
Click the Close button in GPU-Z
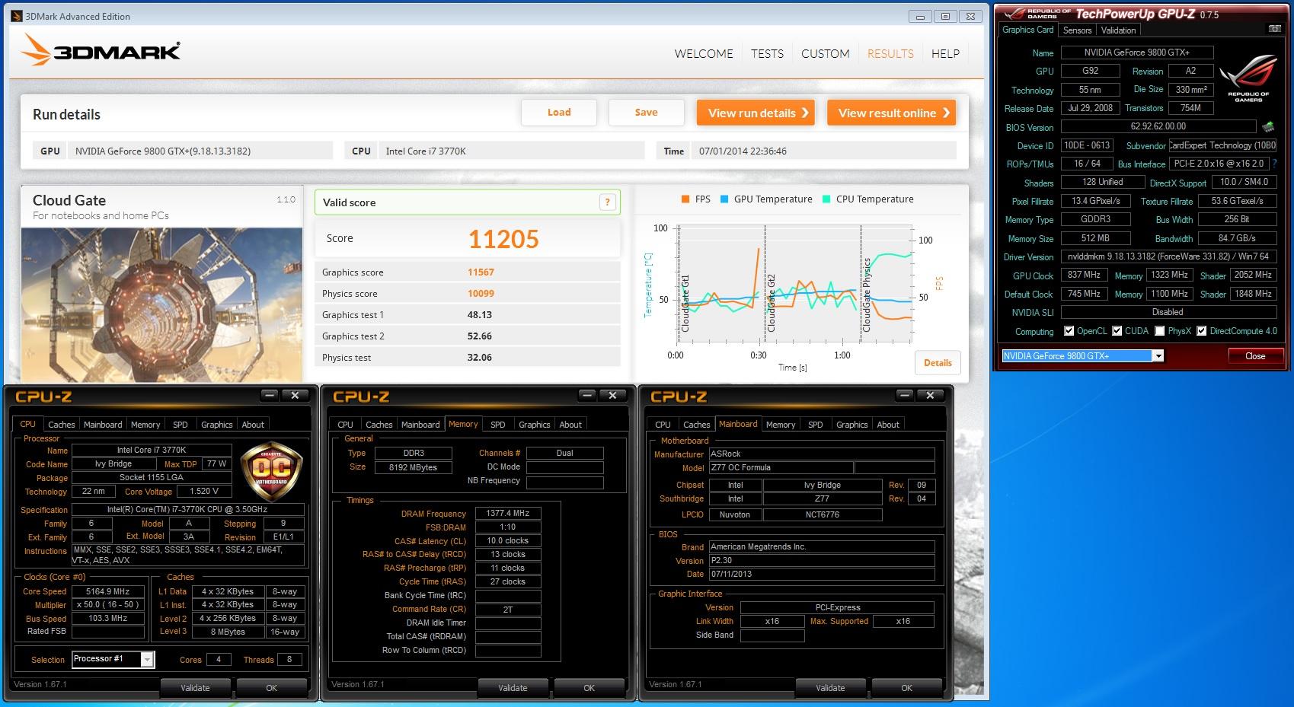click(x=1255, y=356)
